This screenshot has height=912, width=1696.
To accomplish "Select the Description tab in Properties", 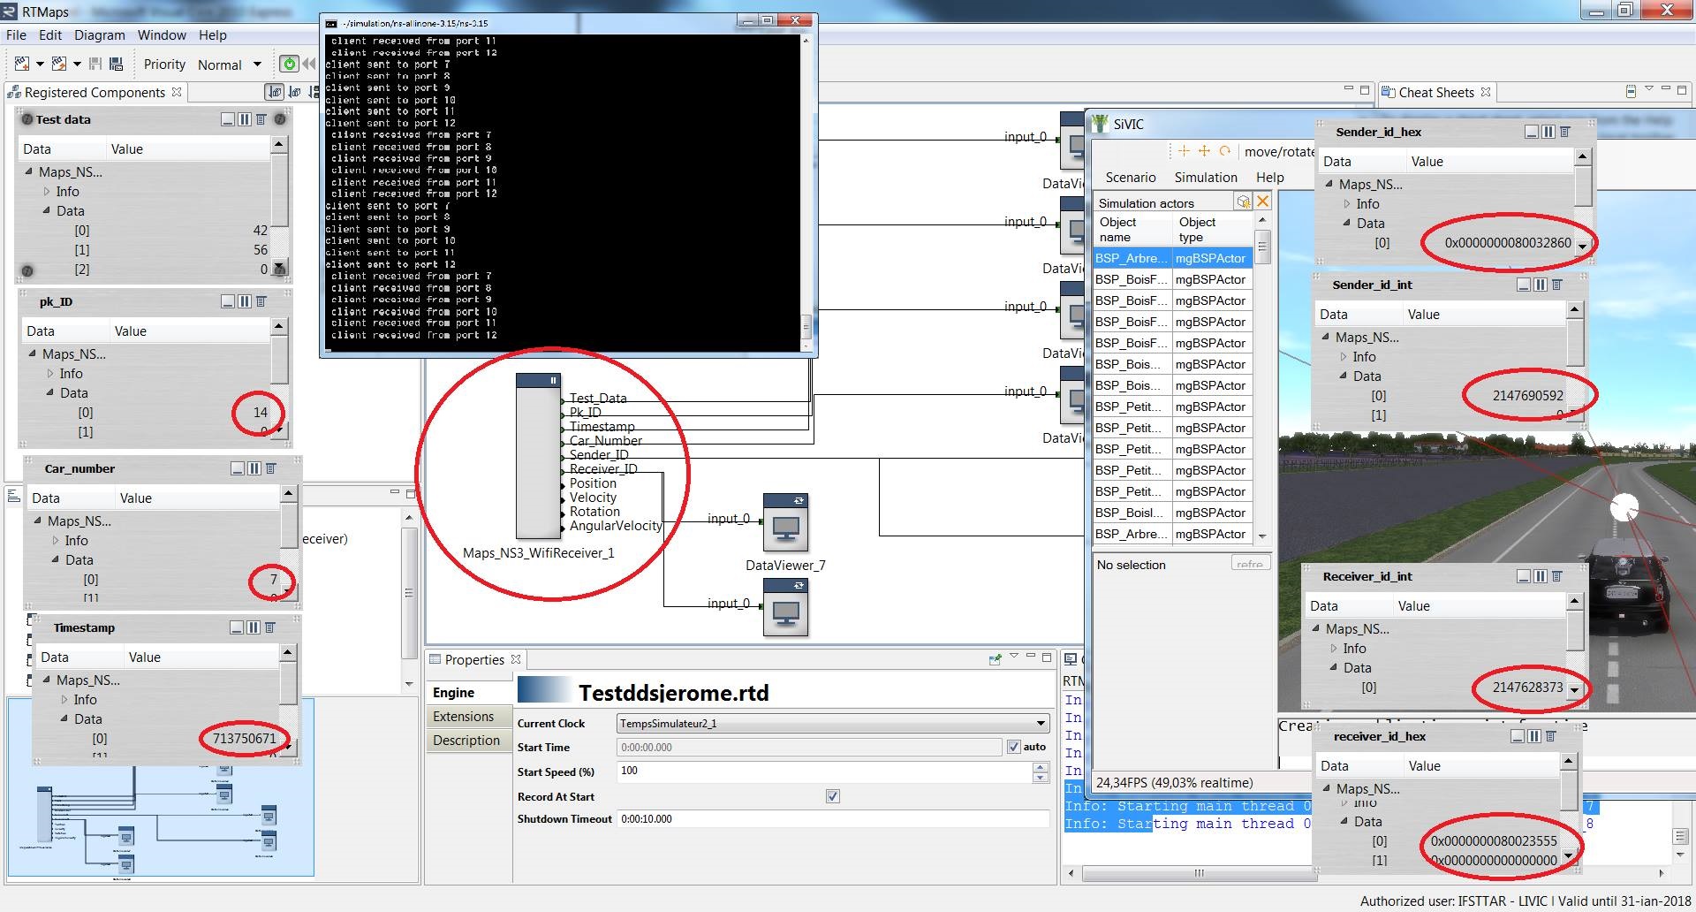I will click(466, 741).
